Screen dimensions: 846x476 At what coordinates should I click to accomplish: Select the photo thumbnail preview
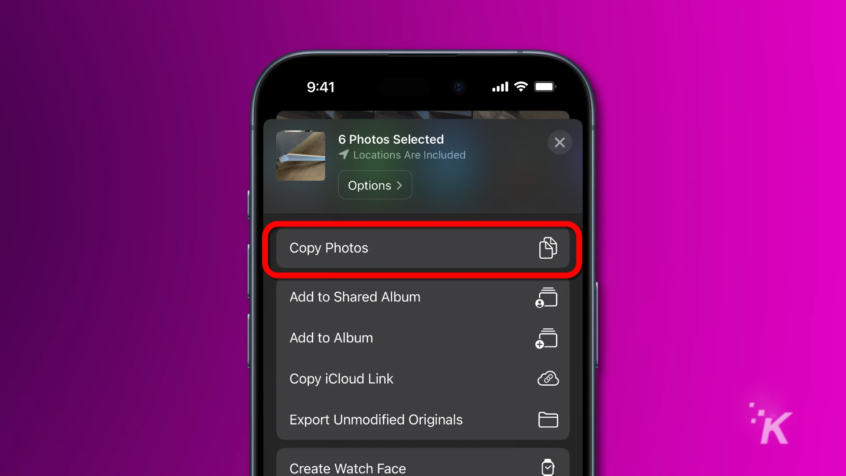301,155
